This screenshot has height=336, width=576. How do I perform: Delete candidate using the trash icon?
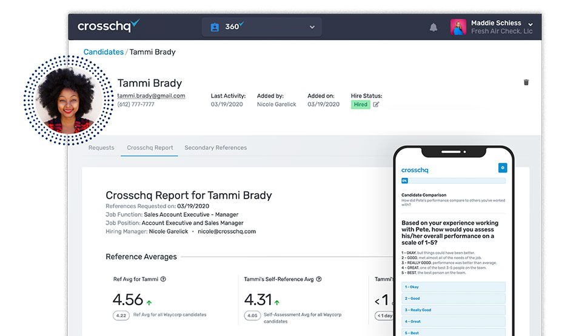[526, 82]
